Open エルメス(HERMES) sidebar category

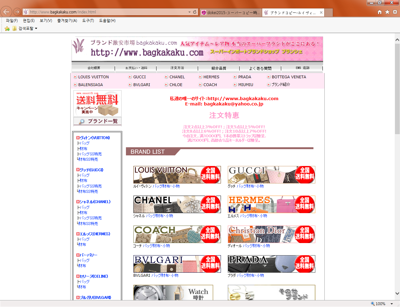pos(95,234)
